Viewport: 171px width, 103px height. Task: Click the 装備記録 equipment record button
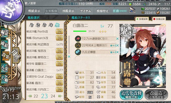(x=159, y=19)
